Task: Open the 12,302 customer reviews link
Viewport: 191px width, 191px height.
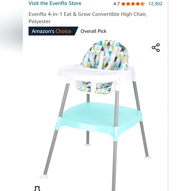Action: 155,4
